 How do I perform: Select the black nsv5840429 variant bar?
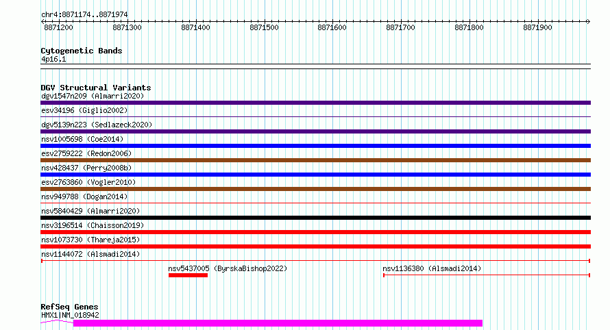point(315,218)
